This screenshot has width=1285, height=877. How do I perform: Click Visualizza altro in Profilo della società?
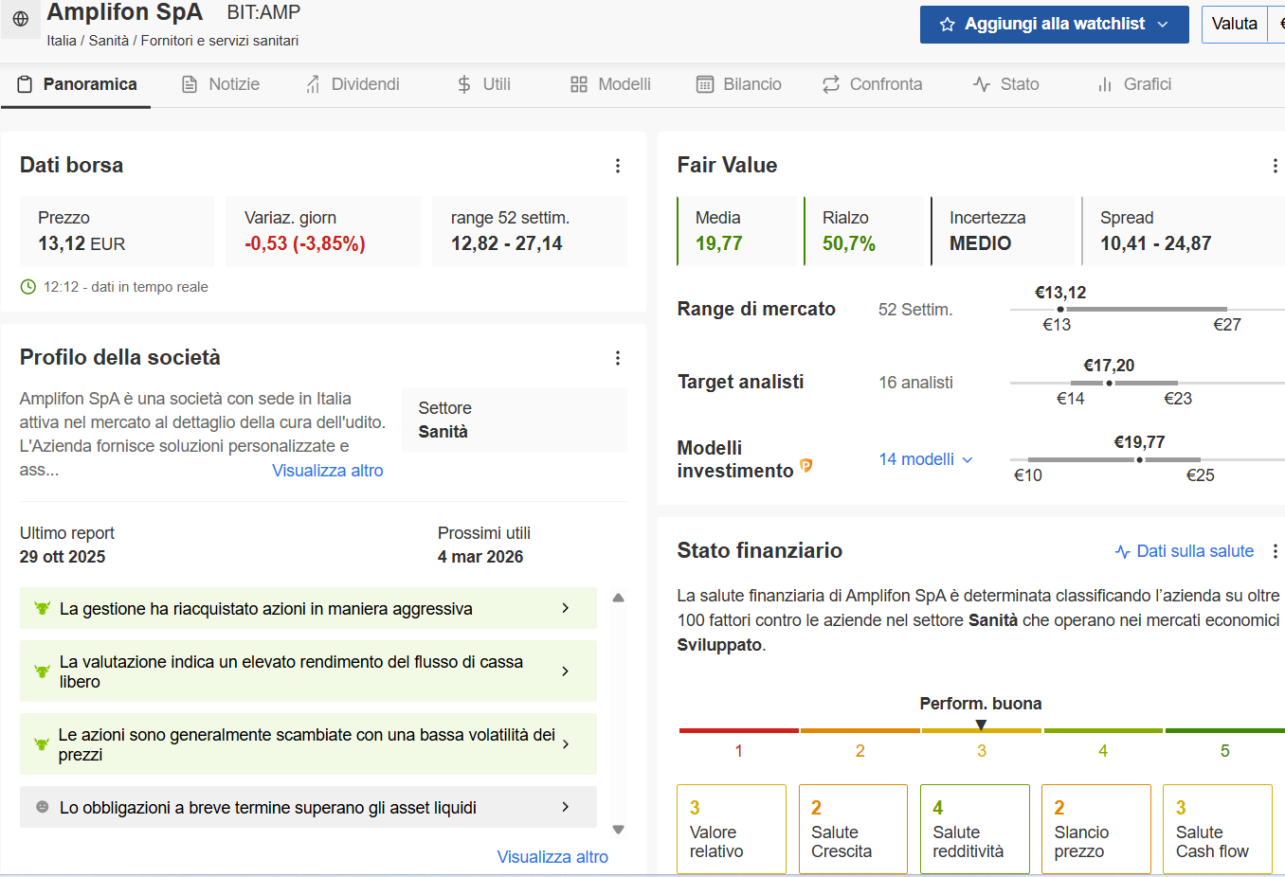327,470
